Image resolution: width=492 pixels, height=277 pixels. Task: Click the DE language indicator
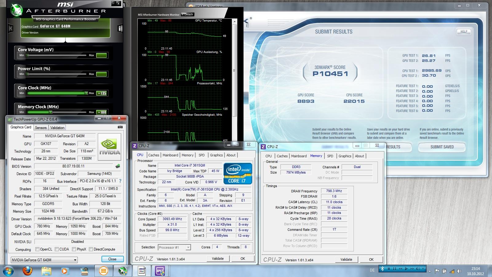372,270
